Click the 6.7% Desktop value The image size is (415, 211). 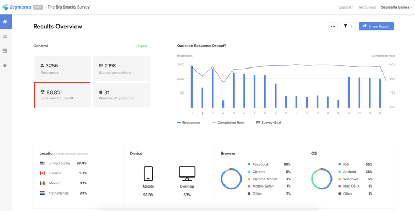(187, 195)
